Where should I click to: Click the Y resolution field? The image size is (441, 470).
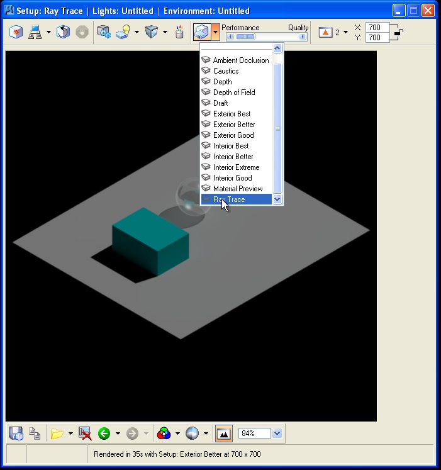[377, 38]
